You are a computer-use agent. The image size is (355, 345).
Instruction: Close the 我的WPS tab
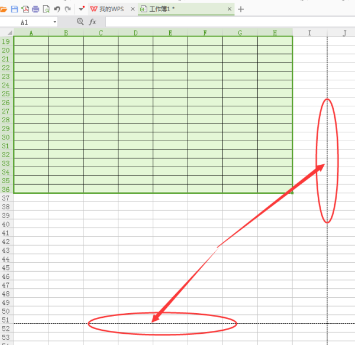pos(133,9)
